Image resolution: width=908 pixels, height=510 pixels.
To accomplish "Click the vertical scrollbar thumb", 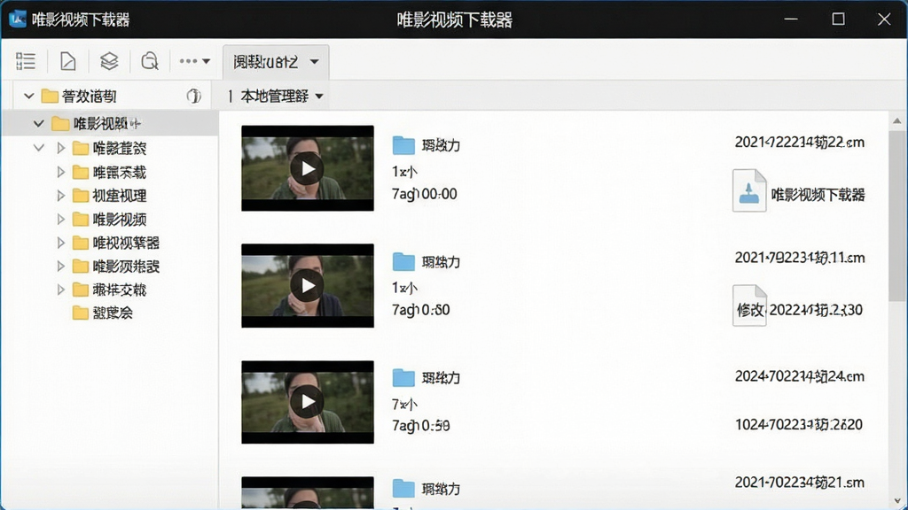I will 897,215.
